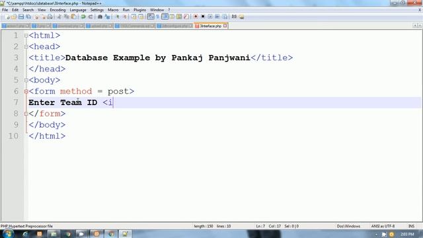423x238 pixels.
Task: Open the Encoding menu
Action: (x=58, y=10)
